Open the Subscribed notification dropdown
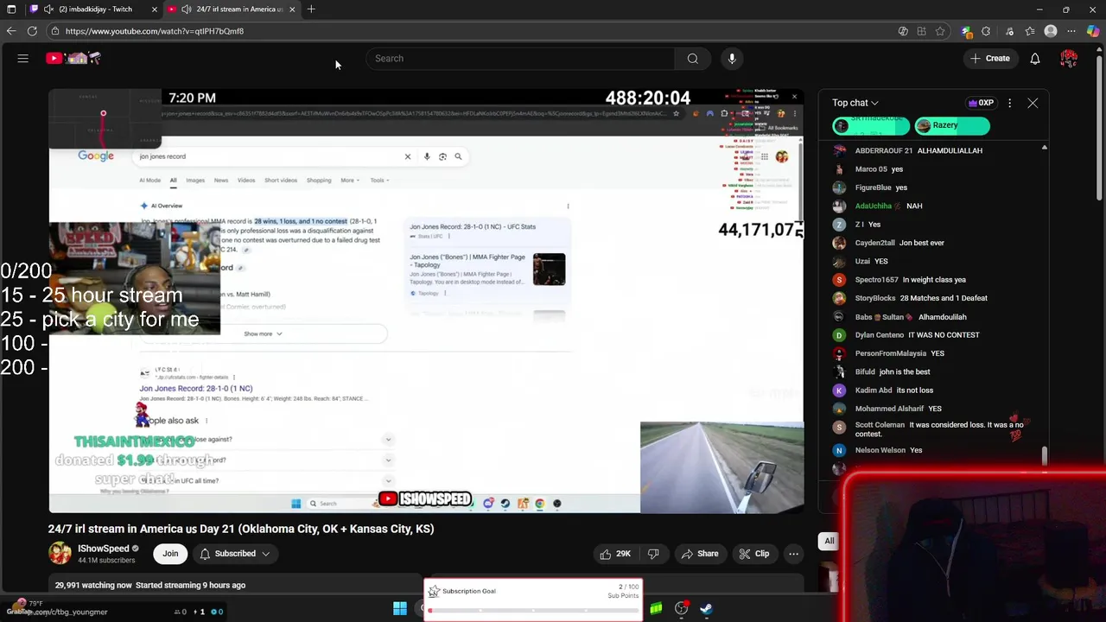The width and height of the screenshot is (1106, 622). point(234,554)
